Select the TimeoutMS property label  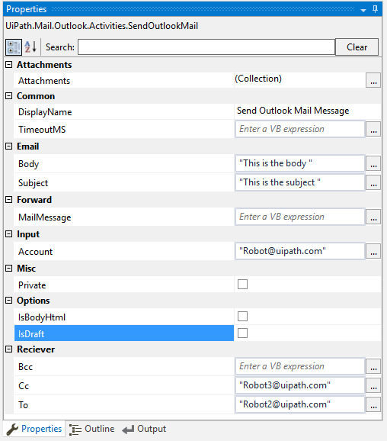(42, 130)
